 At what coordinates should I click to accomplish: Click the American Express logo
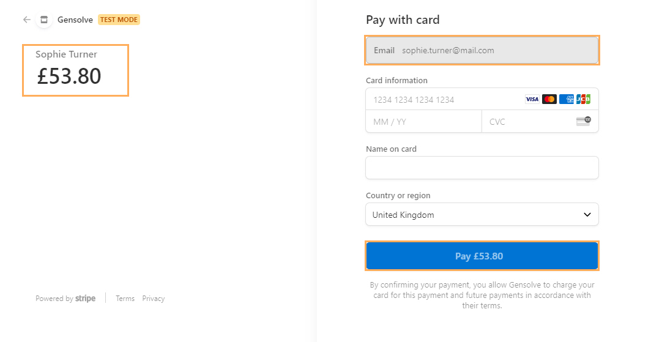(567, 99)
